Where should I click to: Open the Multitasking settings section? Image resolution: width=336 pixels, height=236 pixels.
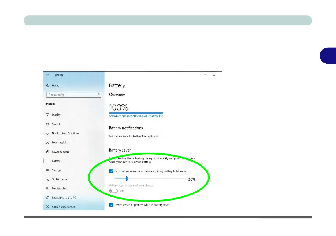59,188
